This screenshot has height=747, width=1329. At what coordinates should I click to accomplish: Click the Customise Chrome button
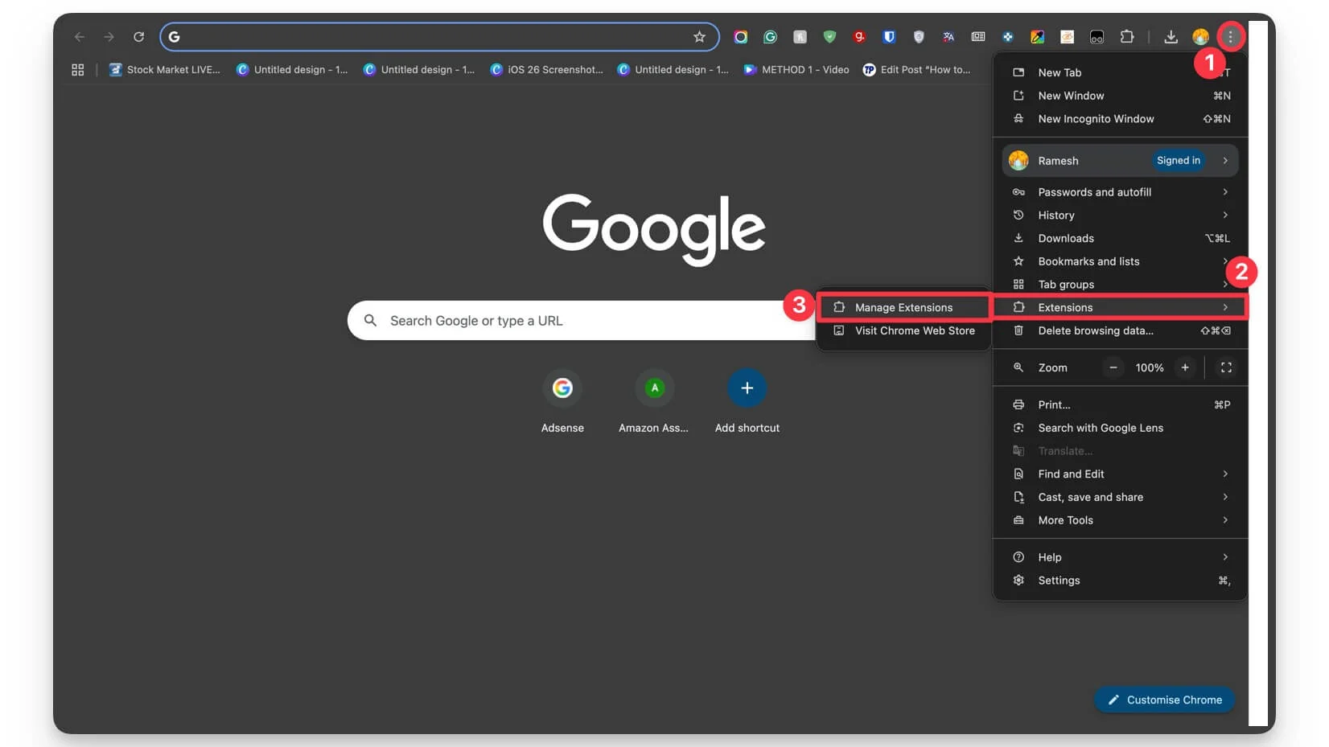point(1164,700)
